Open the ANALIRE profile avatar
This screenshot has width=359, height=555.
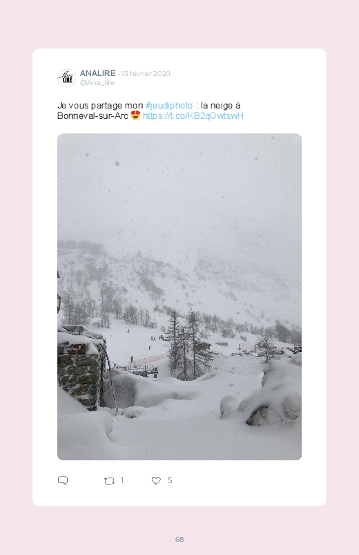coord(67,78)
